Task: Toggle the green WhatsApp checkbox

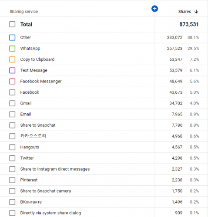Action: [x=12, y=49]
